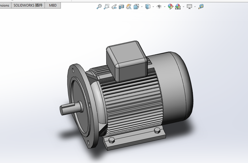This screenshot has height=163, width=248.
Task: Click the Apply Scene icon
Action: (x=178, y=6)
